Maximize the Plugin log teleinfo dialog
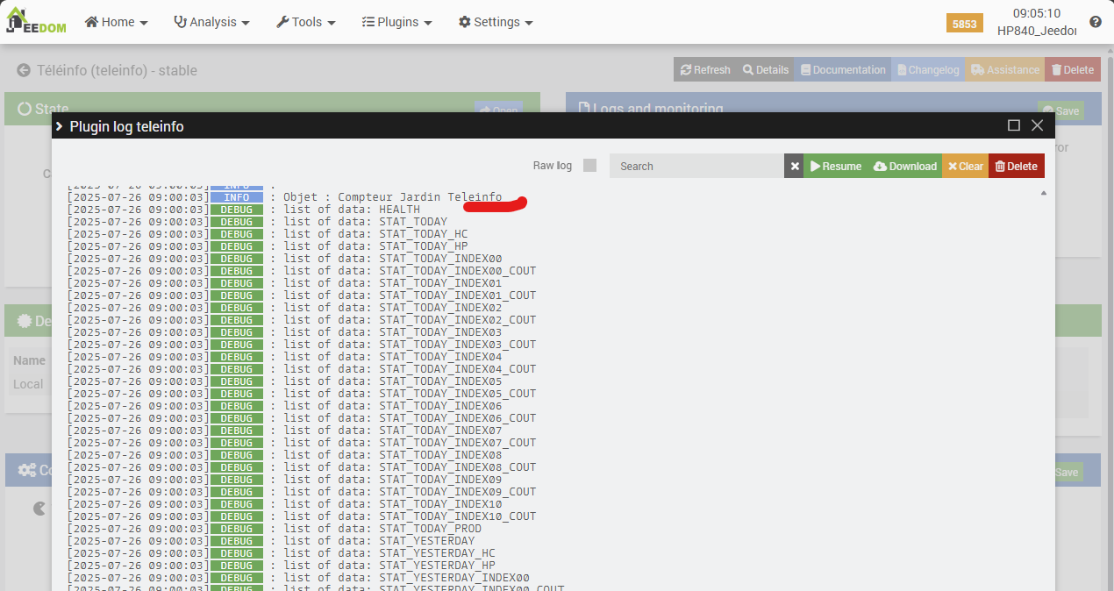 [x=1013, y=125]
